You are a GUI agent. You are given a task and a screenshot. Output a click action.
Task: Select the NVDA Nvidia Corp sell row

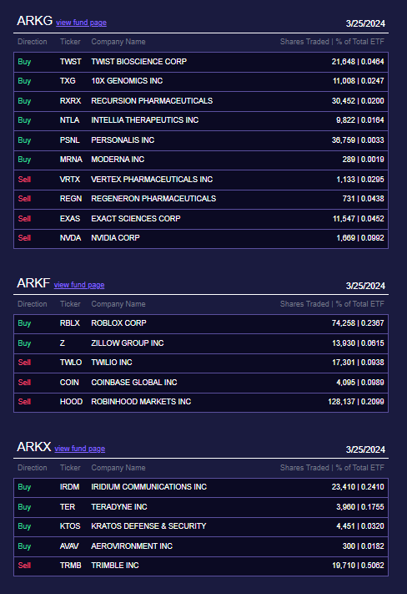[x=201, y=238]
